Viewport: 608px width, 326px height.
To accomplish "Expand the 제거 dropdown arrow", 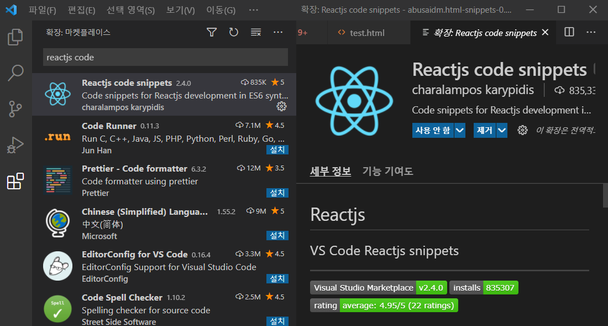I will click(502, 131).
